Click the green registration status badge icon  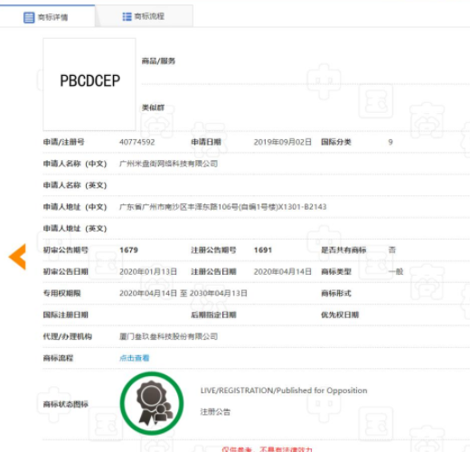click(x=152, y=403)
